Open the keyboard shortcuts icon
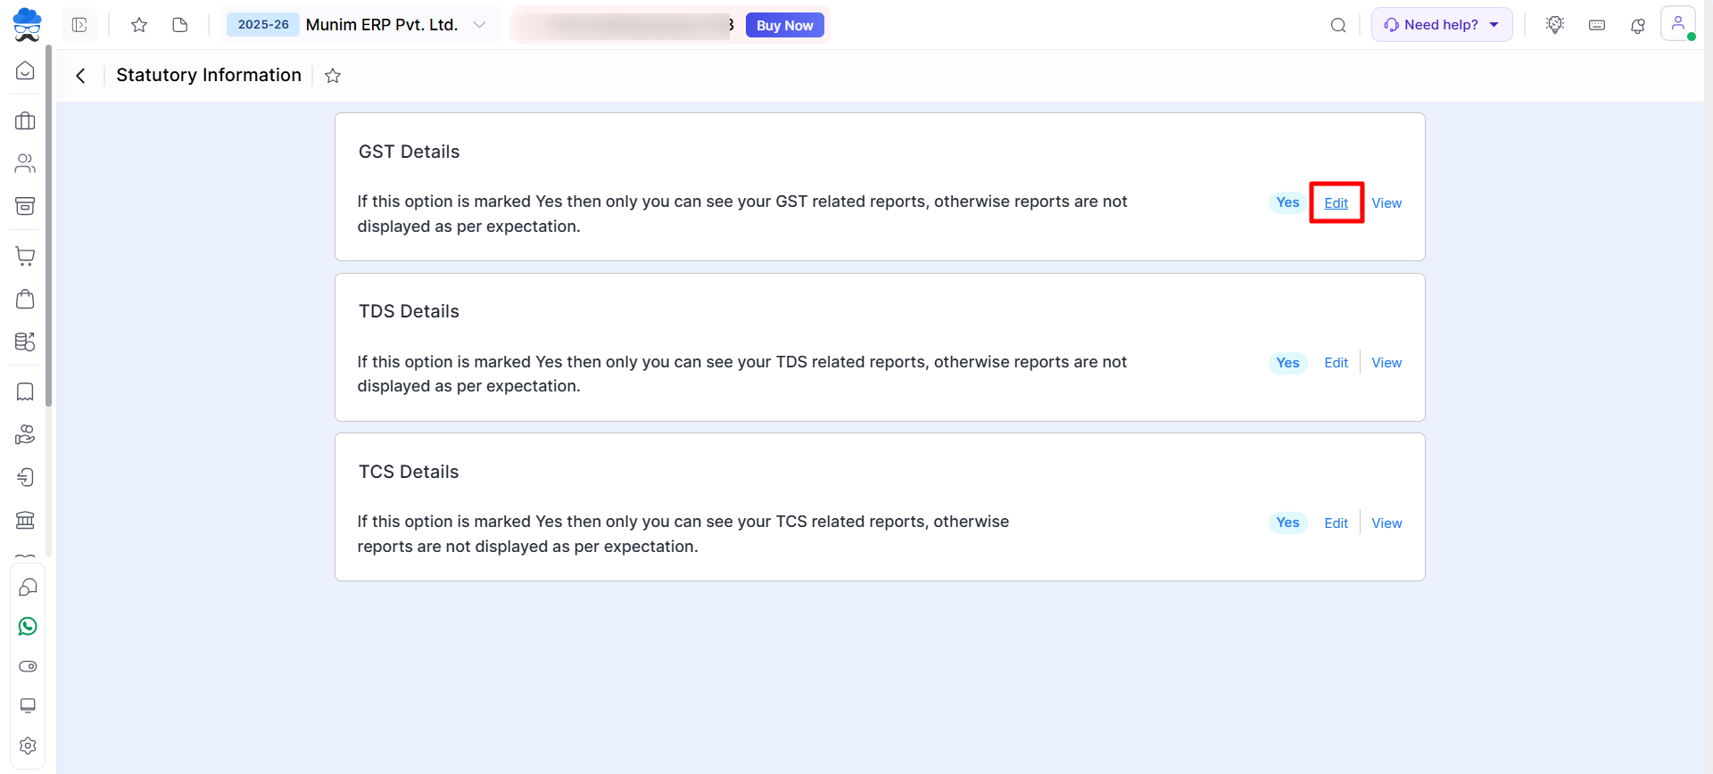Image resolution: width=1713 pixels, height=774 pixels. [x=1597, y=26]
